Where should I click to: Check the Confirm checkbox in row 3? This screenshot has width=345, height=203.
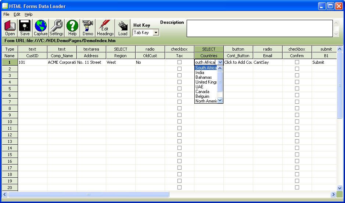pos(297,75)
